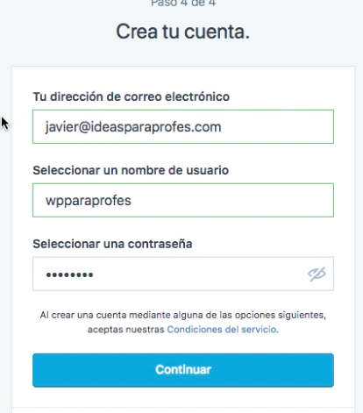Screen dimensions: 363x413
Task: Click blank space in the password field
Action: pyautogui.click(x=199, y=274)
